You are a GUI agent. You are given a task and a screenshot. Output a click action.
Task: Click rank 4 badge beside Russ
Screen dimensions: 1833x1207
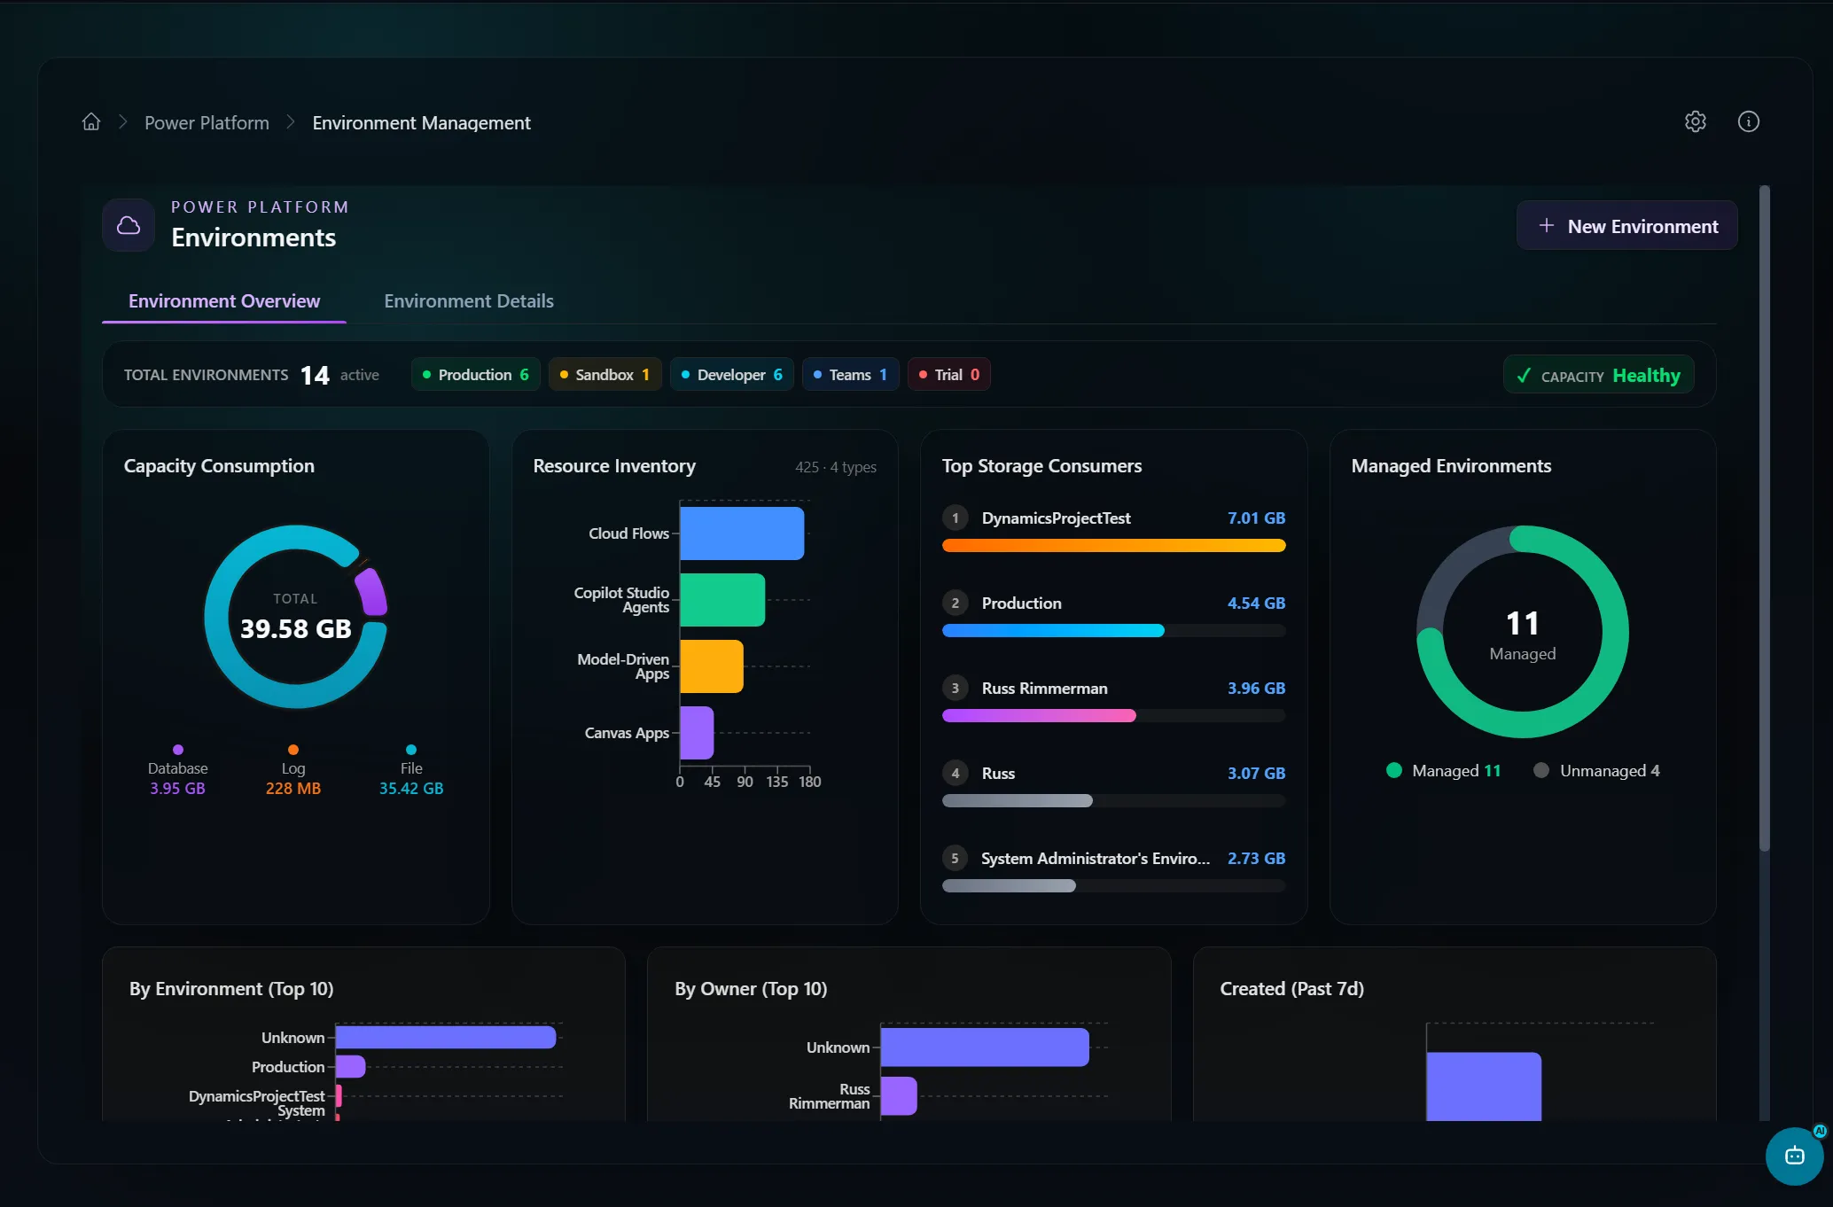[x=955, y=774]
